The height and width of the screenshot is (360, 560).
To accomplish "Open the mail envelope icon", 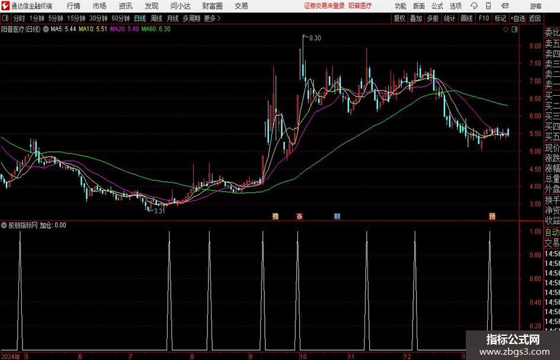I will tap(505, 6).
